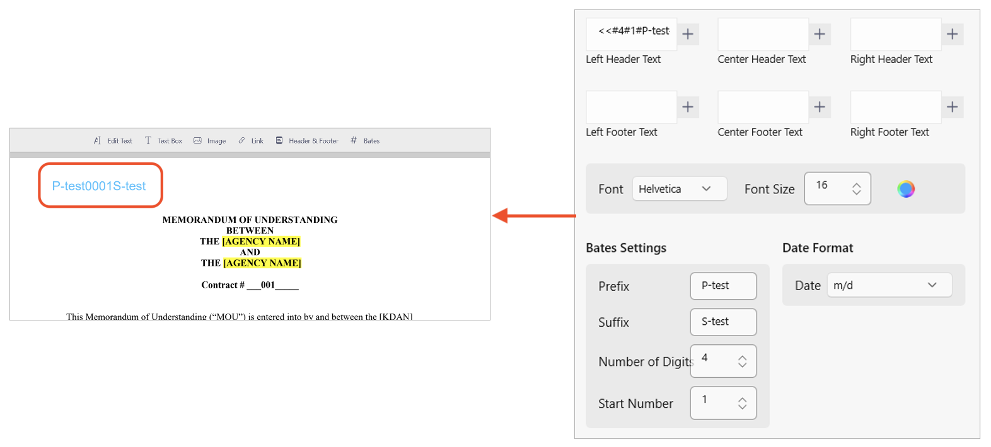This screenshot has width=991, height=447.
Task: Adjust the Font Size stepper arrows
Action: [x=856, y=189]
